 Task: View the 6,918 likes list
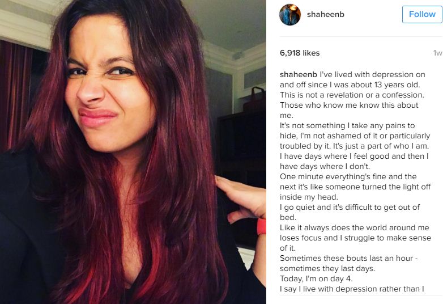pyautogui.click(x=300, y=53)
